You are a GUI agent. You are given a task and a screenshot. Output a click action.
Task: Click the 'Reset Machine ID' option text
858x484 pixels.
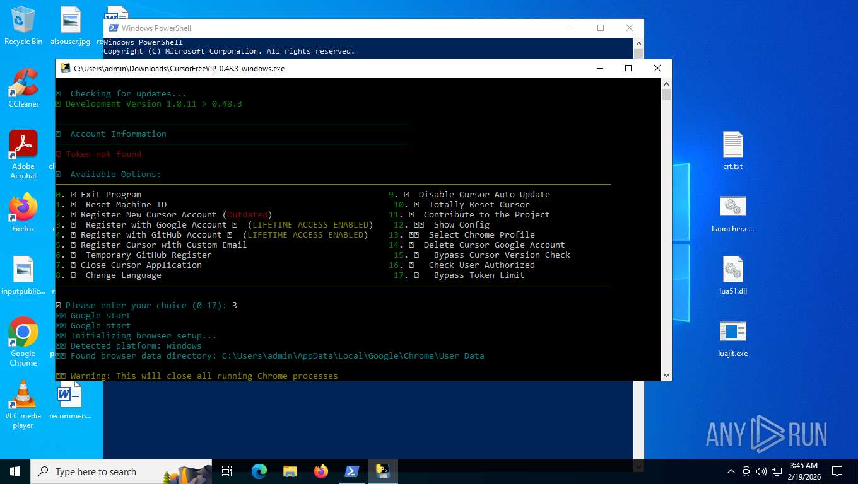click(x=126, y=205)
